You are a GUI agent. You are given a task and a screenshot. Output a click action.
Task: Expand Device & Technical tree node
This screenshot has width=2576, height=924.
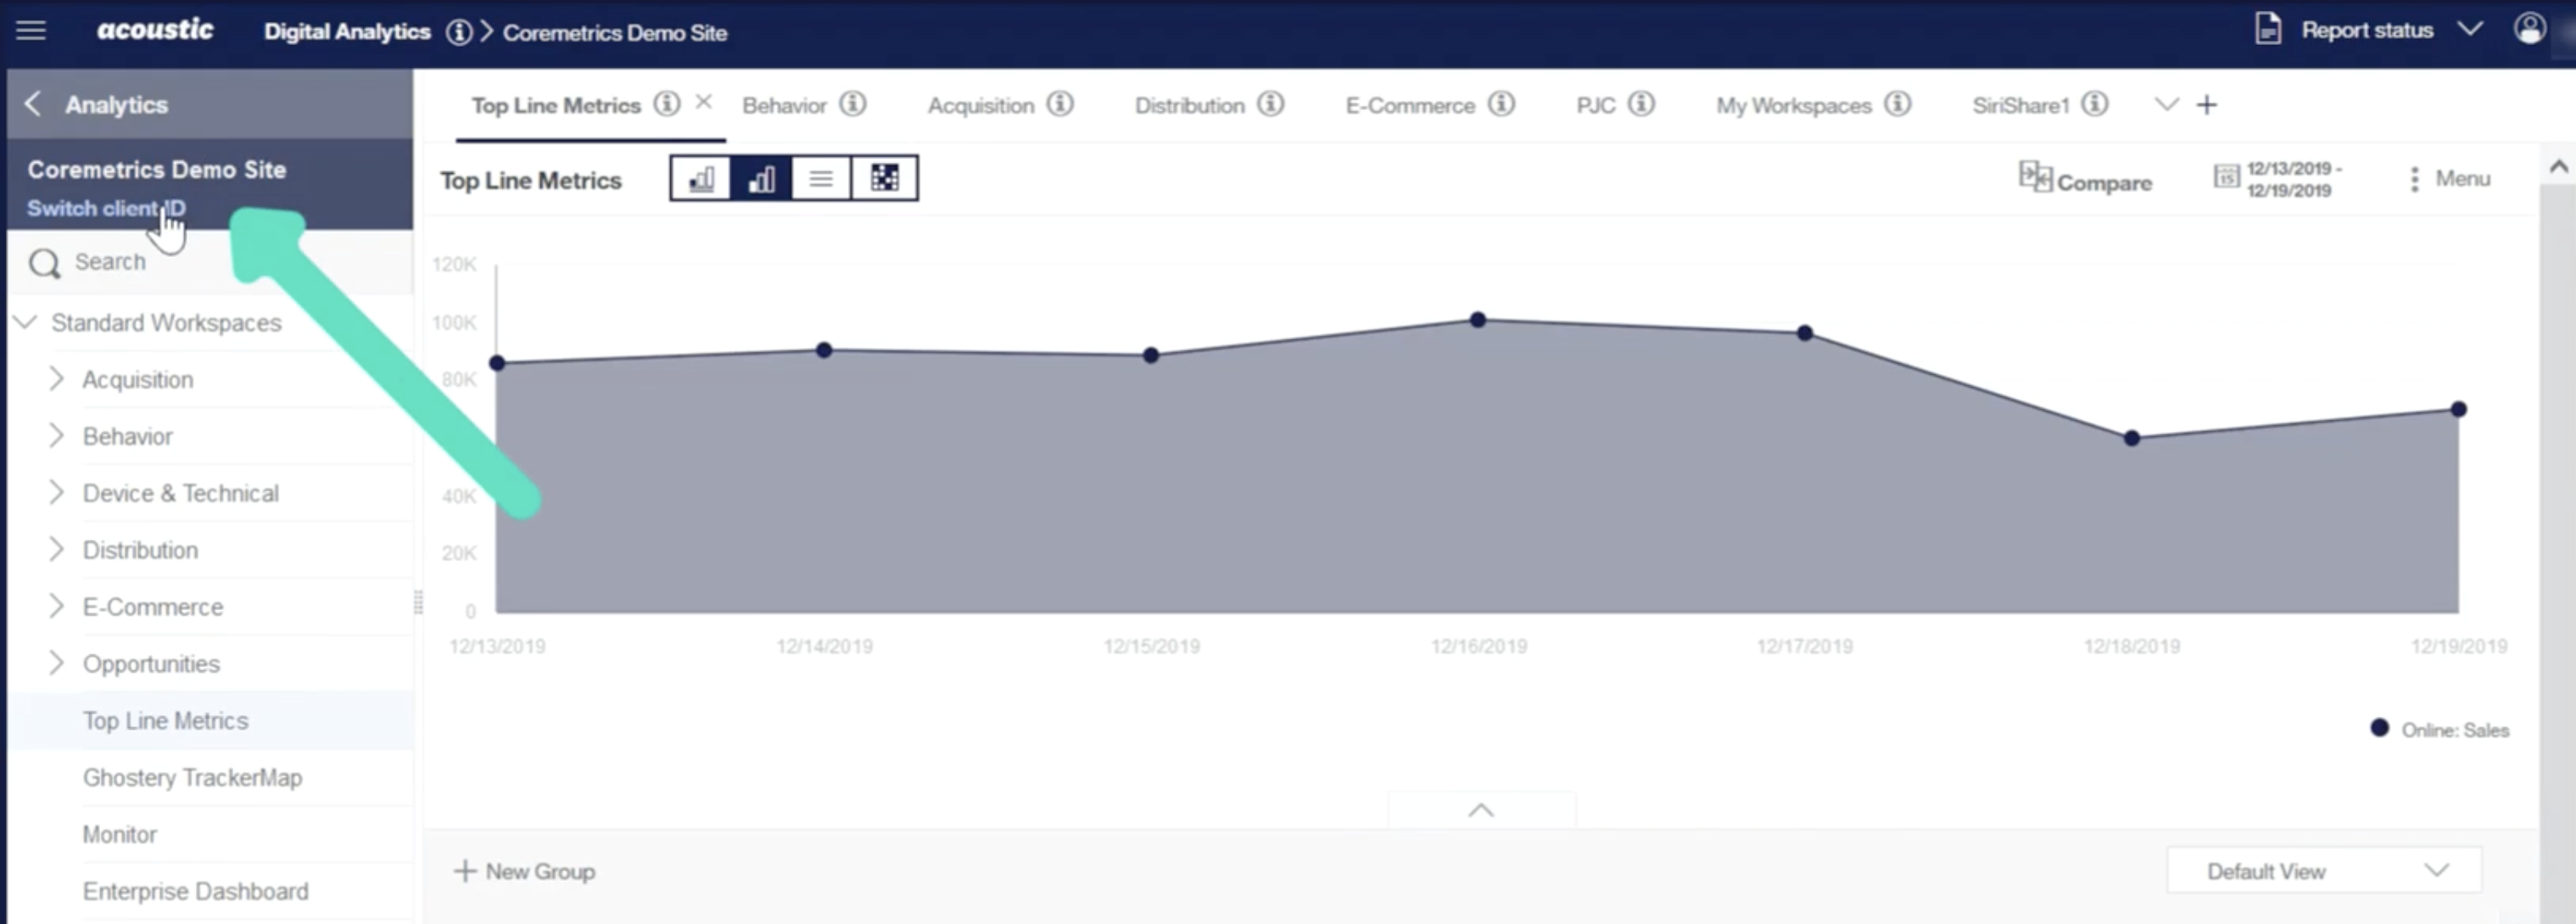56,493
